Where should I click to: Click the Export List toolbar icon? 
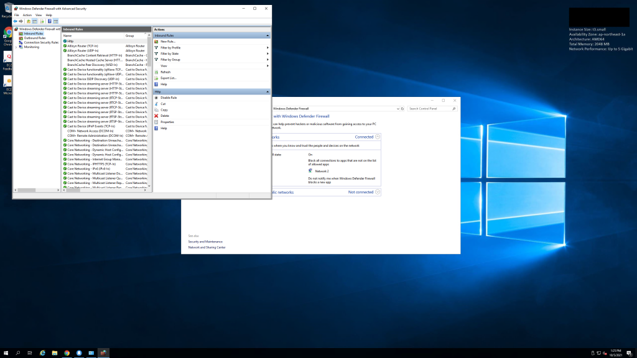tap(42, 21)
